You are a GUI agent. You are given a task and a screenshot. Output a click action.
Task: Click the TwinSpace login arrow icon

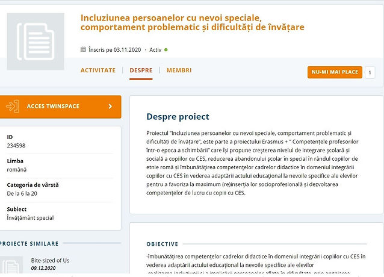[13, 107]
